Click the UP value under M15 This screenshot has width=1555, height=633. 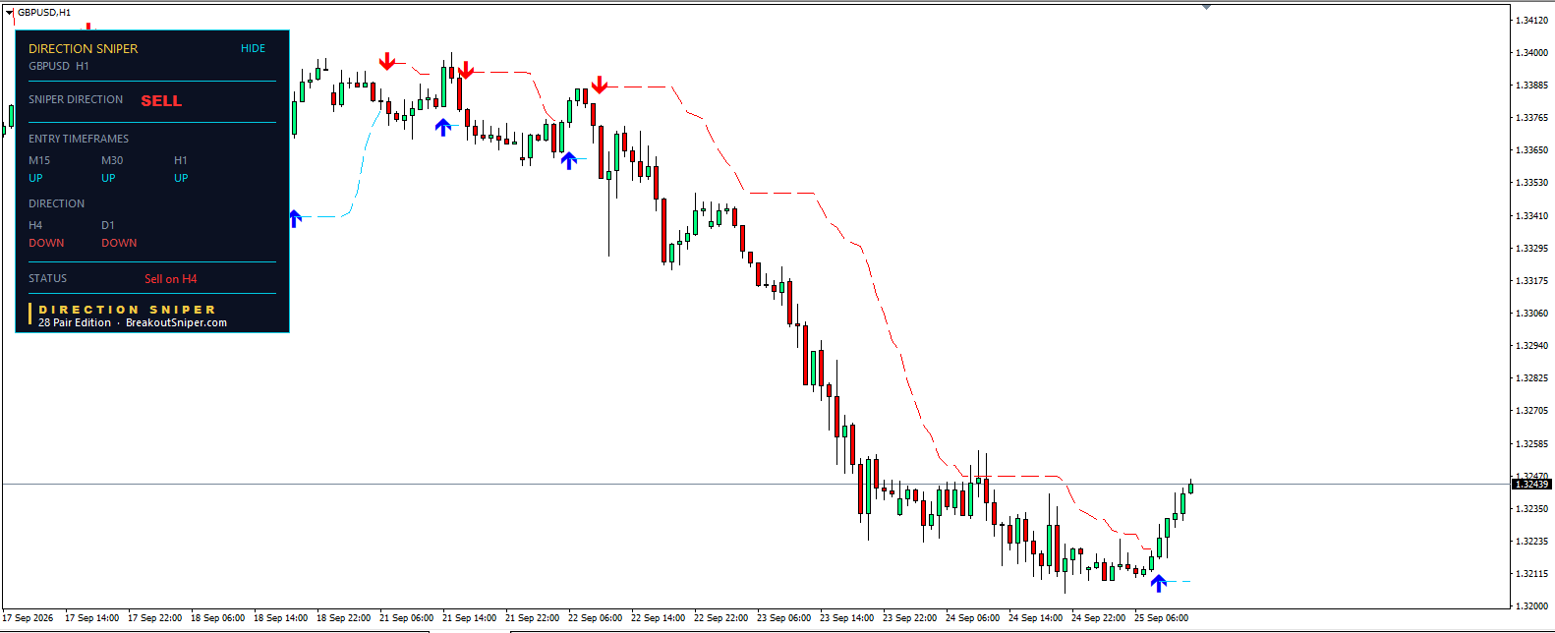pyautogui.click(x=35, y=178)
